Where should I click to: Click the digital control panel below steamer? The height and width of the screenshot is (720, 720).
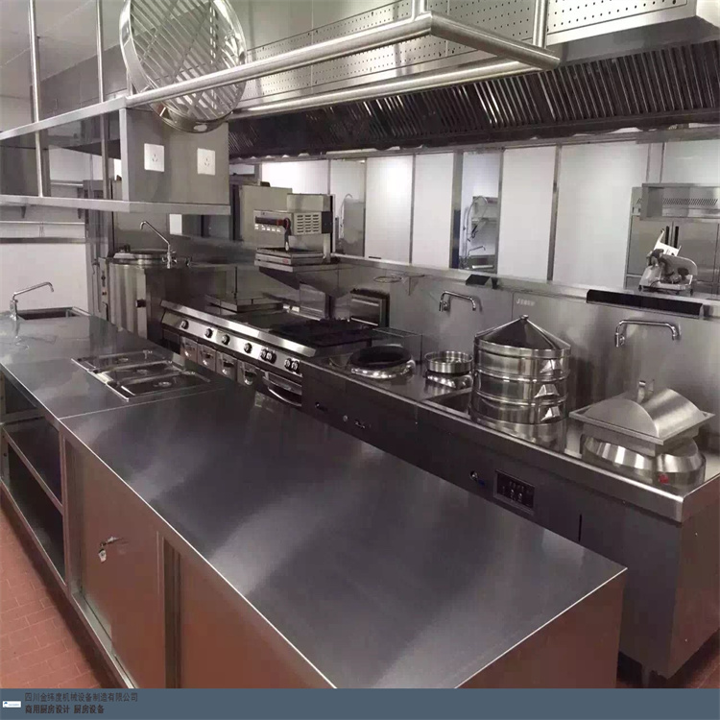click(515, 492)
